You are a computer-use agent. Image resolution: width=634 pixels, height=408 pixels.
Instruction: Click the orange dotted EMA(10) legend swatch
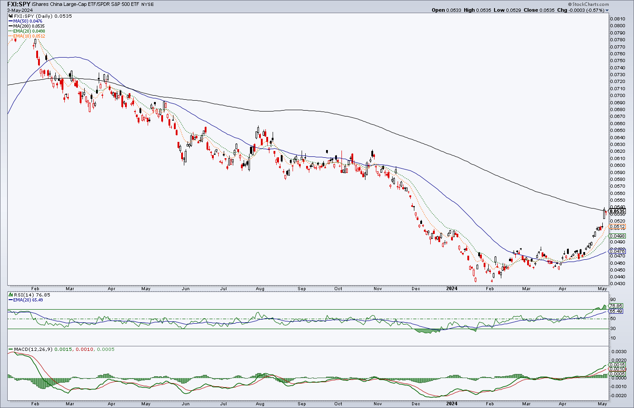pos(10,36)
